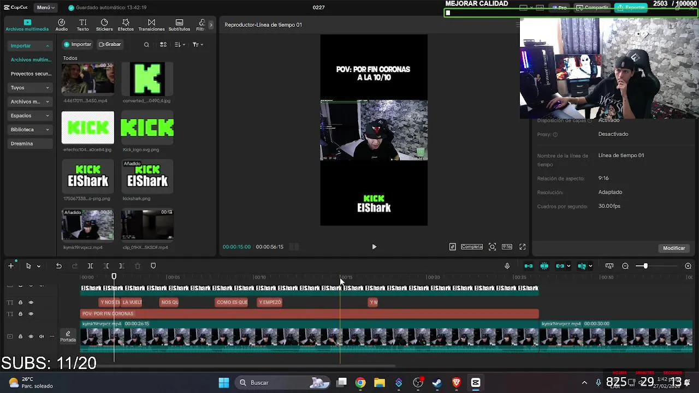Lock the 'POV: POR FIN CORONAS' text track
Screen dimensions: 699x393
20,314
